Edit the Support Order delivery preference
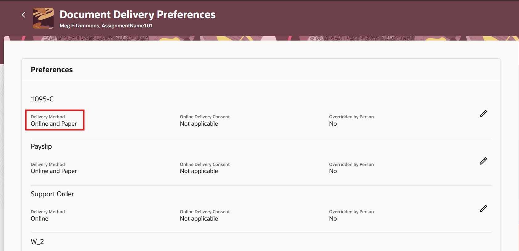Image resolution: width=519 pixels, height=251 pixels. (483, 209)
